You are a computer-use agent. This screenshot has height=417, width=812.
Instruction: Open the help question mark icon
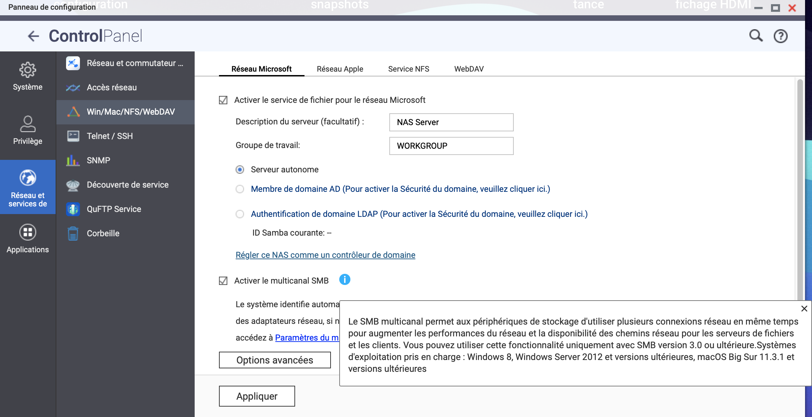(780, 36)
